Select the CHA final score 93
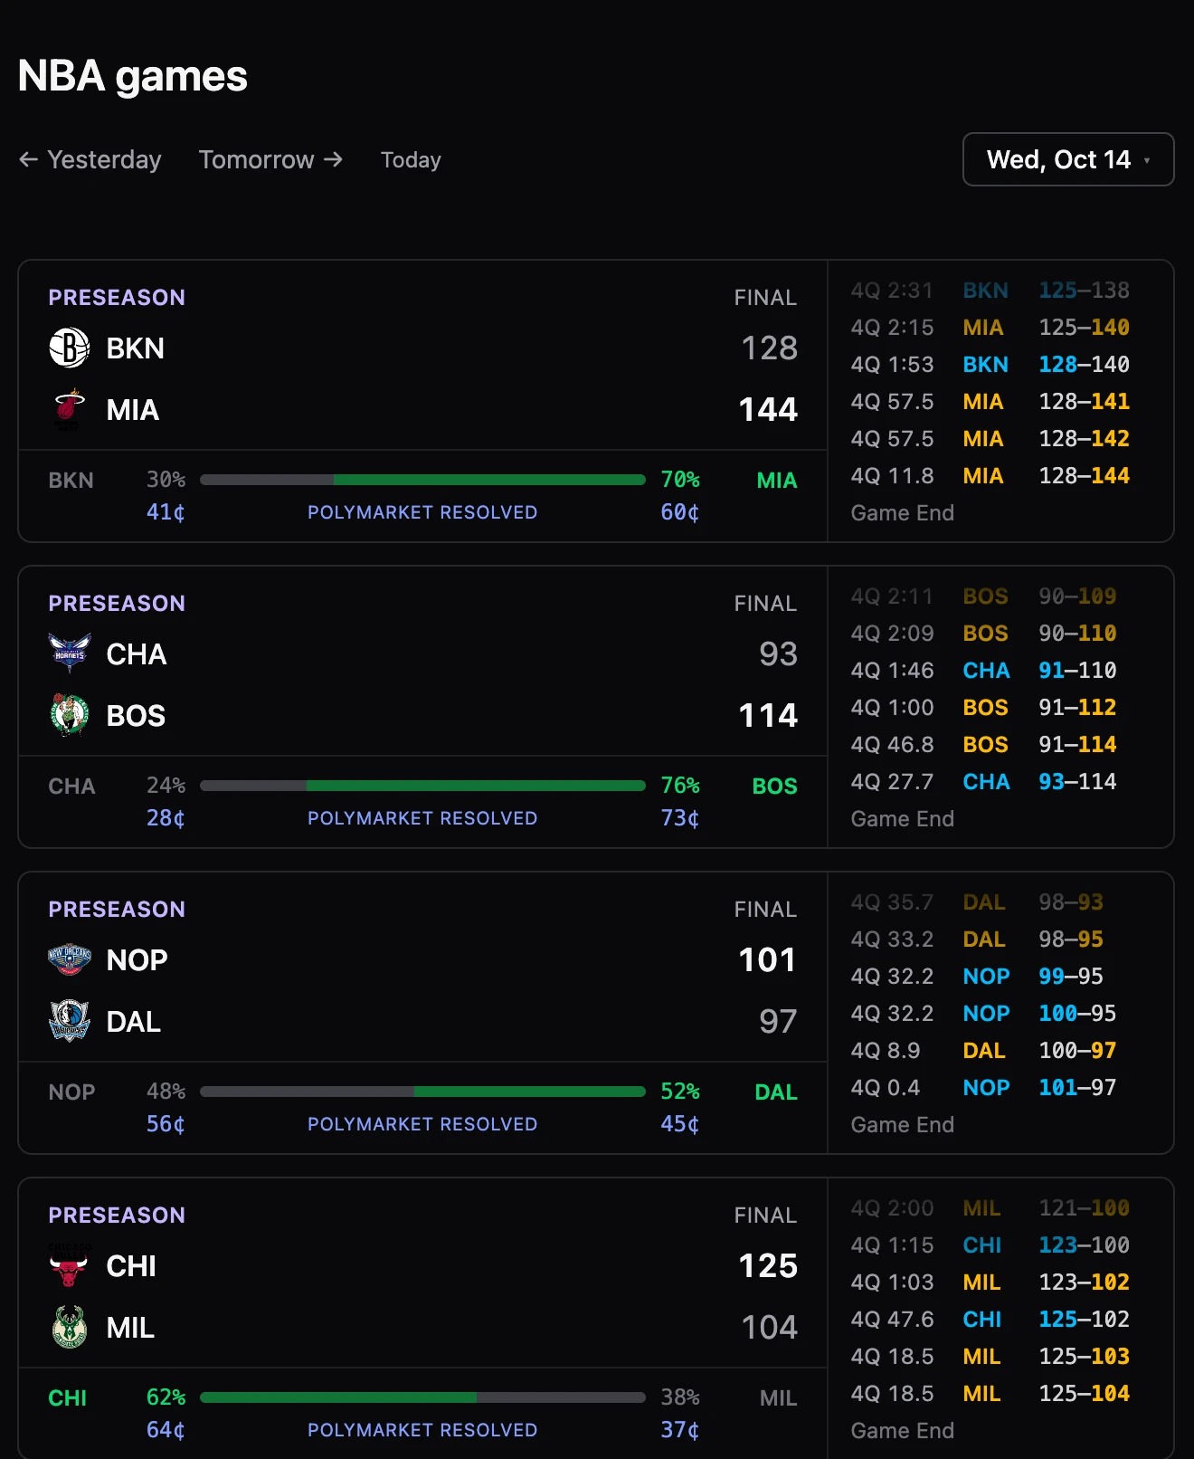 (778, 654)
